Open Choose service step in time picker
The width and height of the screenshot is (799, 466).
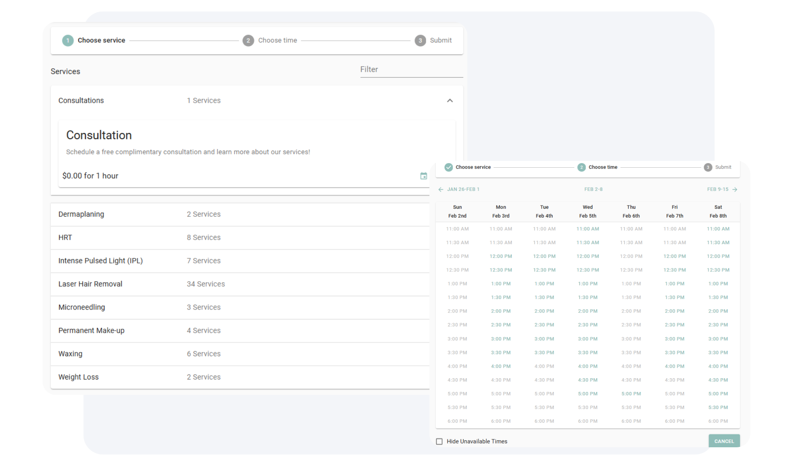pyautogui.click(x=473, y=167)
